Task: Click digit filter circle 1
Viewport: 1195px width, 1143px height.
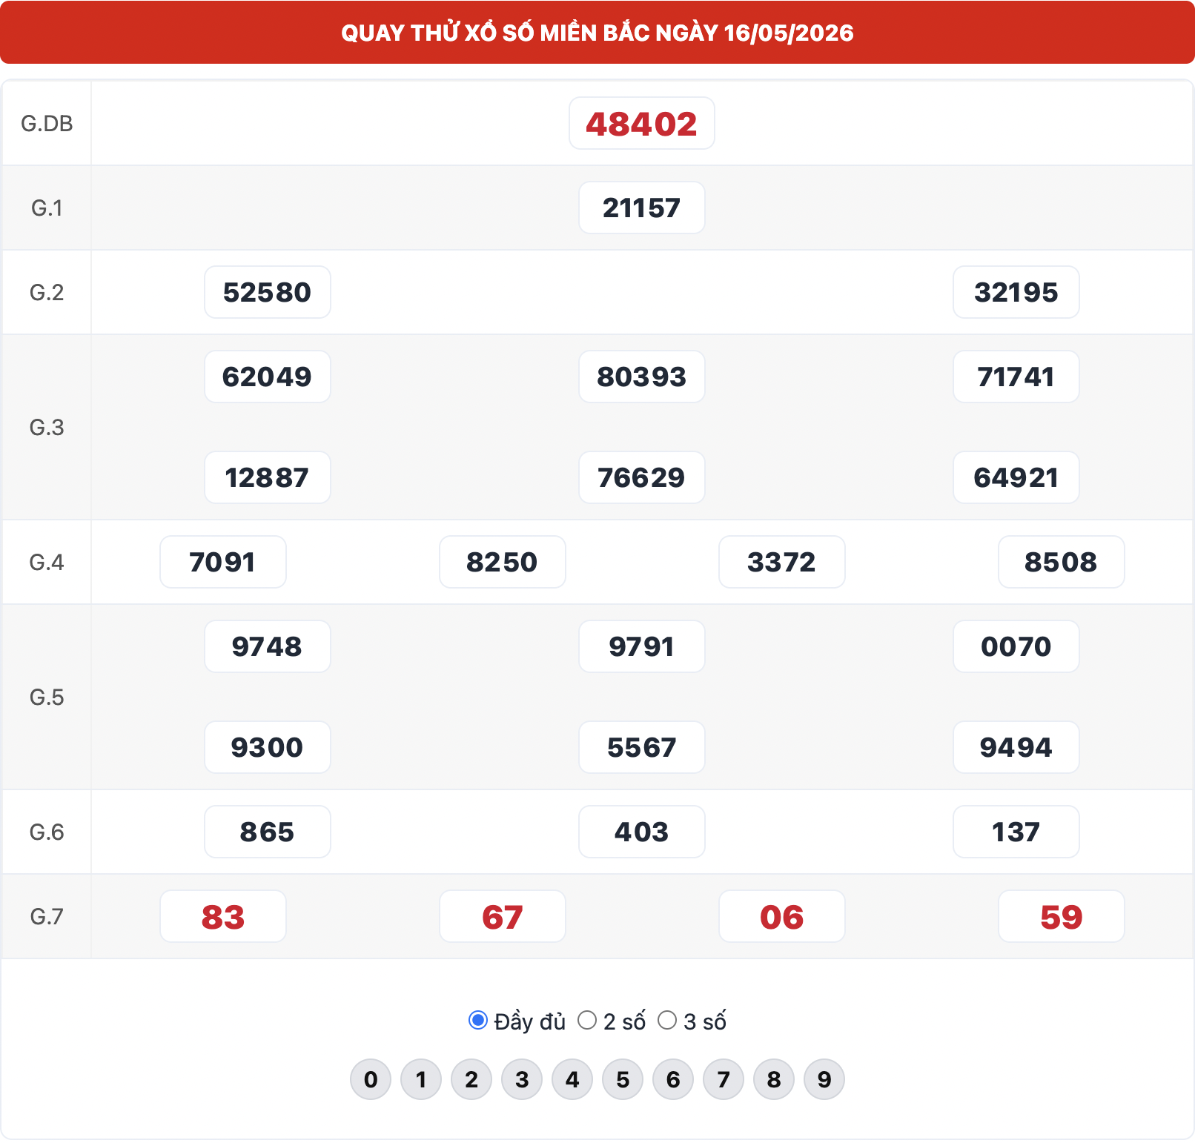Action: click(x=421, y=1079)
